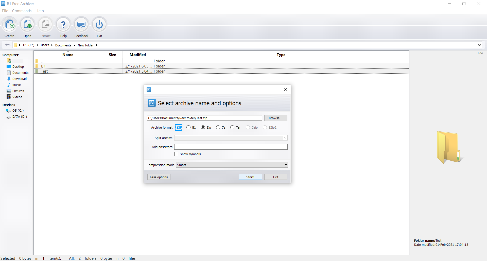Open the Feedback toolbar icon
The height and width of the screenshot is (261, 487).
click(81, 25)
